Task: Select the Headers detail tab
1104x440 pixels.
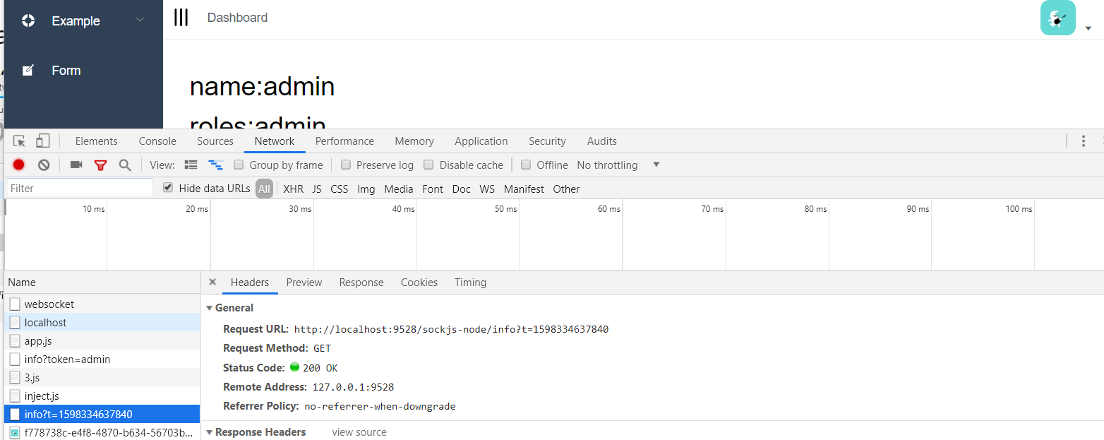Action: (250, 282)
